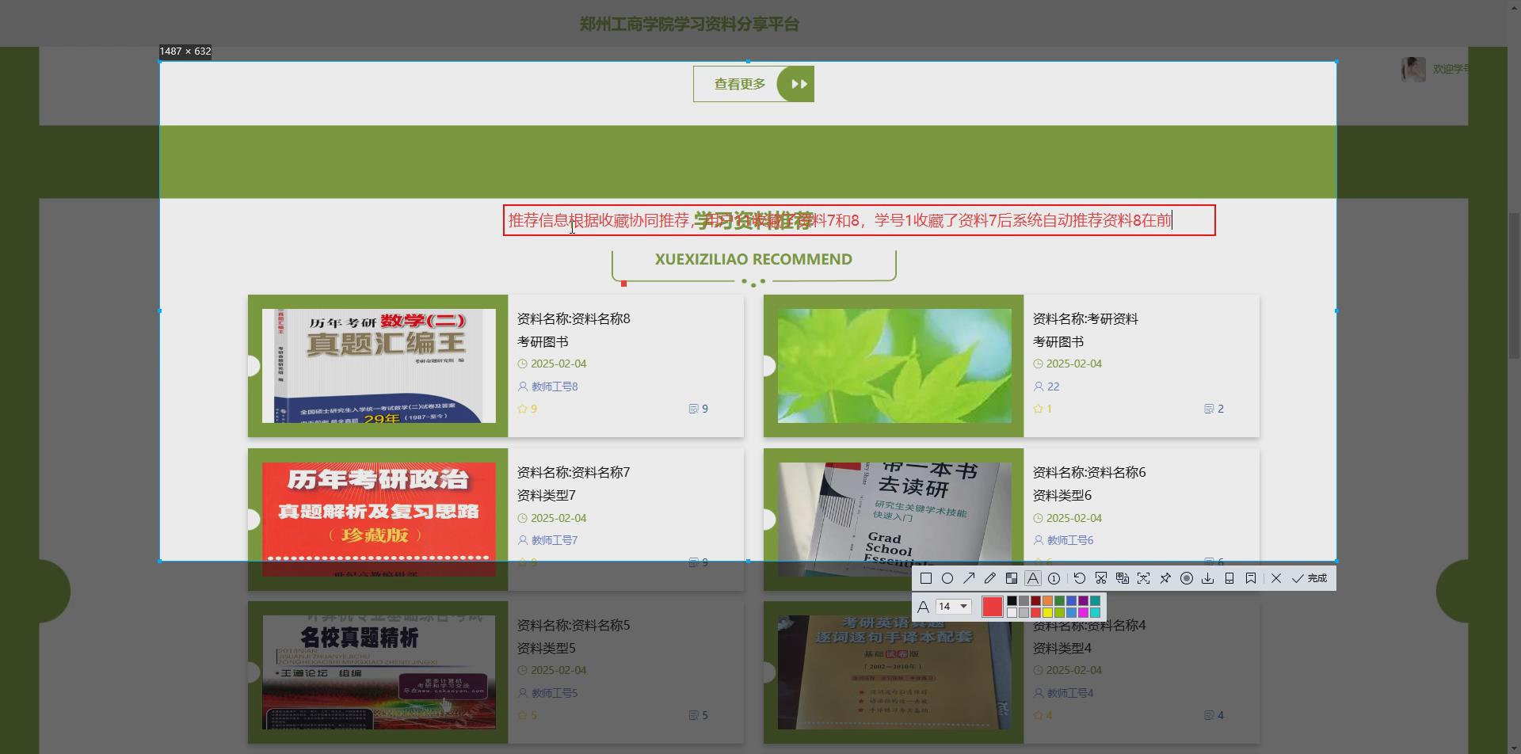Enable the mosaic blur tool
1521x754 pixels.
pos(1012,578)
